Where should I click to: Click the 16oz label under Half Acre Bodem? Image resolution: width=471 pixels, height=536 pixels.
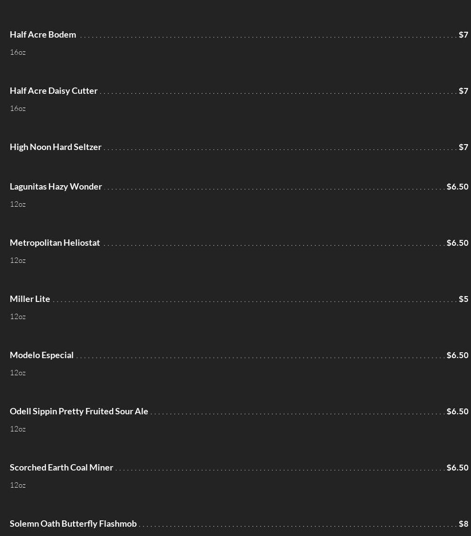pyautogui.click(x=18, y=52)
